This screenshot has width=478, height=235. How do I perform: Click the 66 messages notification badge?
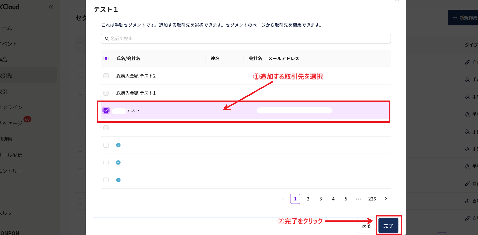(27, 119)
